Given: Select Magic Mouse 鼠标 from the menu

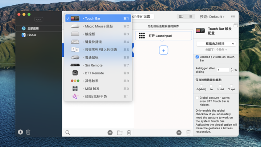Looking at the screenshot, I should pyautogui.click(x=99, y=26).
